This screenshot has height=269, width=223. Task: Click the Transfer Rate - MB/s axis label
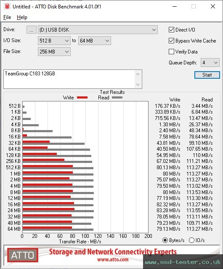80,242
